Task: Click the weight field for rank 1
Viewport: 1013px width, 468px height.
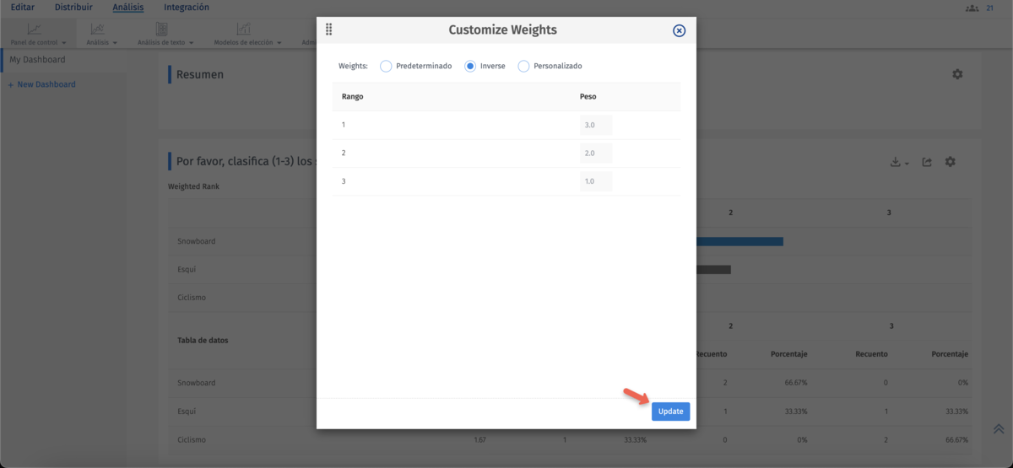Action: pos(595,125)
